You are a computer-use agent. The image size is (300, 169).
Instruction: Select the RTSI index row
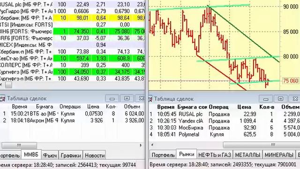pyautogui.click(x=73, y=25)
